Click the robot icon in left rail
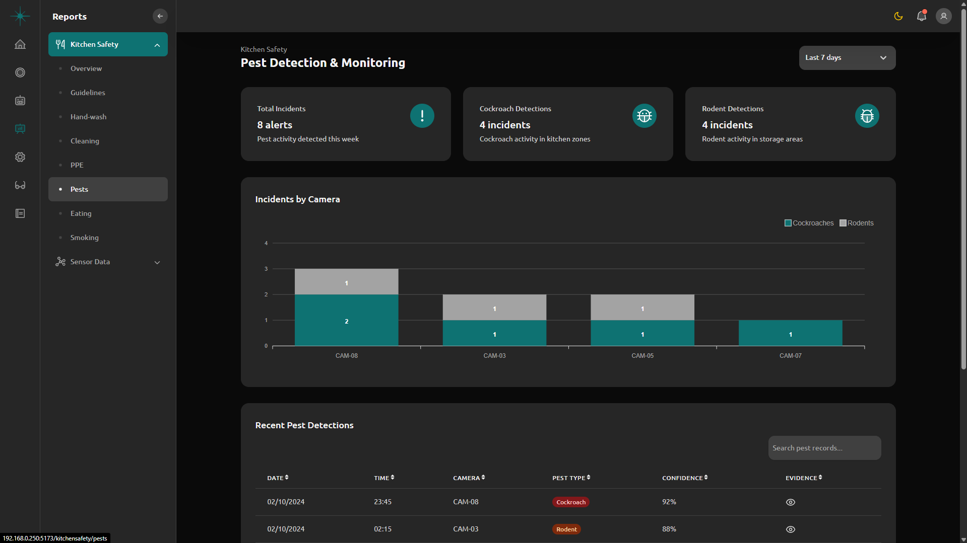 tap(20, 101)
